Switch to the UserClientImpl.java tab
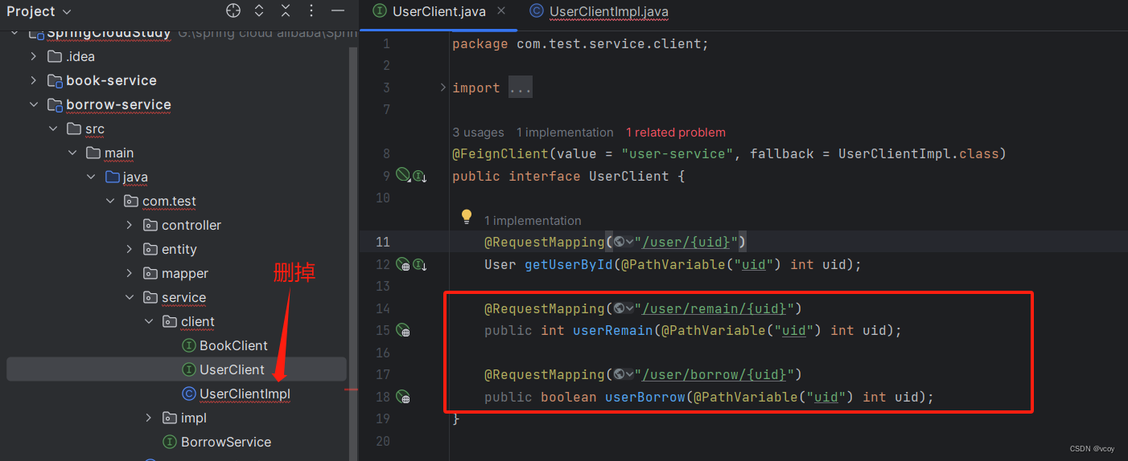 coord(599,11)
